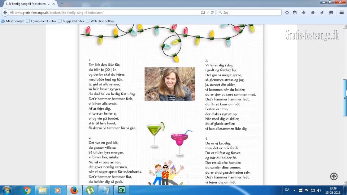This screenshot has height=195, width=347.
Task: Switch to Firefox in the taskbar
Action: pyautogui.click(x=74, y=190)
